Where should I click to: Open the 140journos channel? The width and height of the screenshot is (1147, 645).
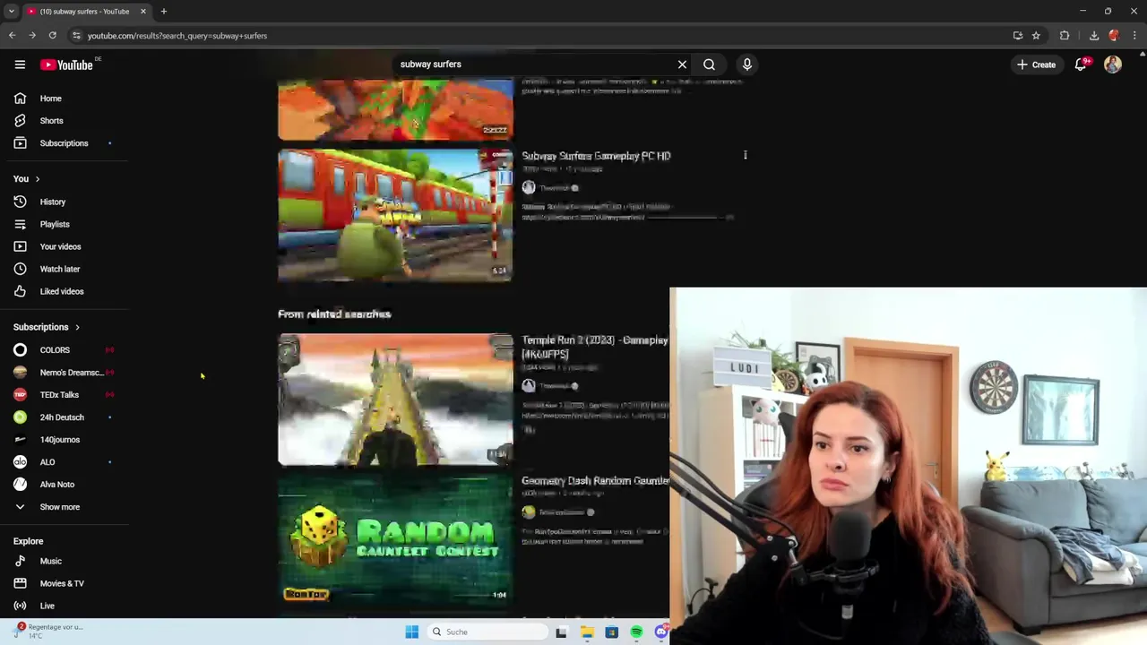pyautogui.click(x=65, y=440)
